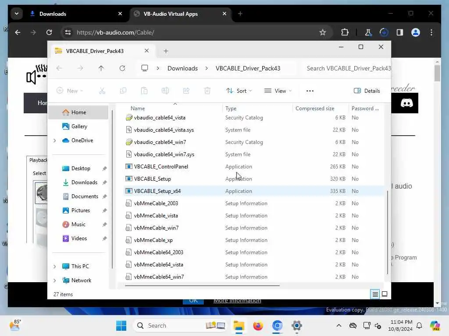Click the PC icon in address bar
The image size is (449, 336).
pos(145,68)
